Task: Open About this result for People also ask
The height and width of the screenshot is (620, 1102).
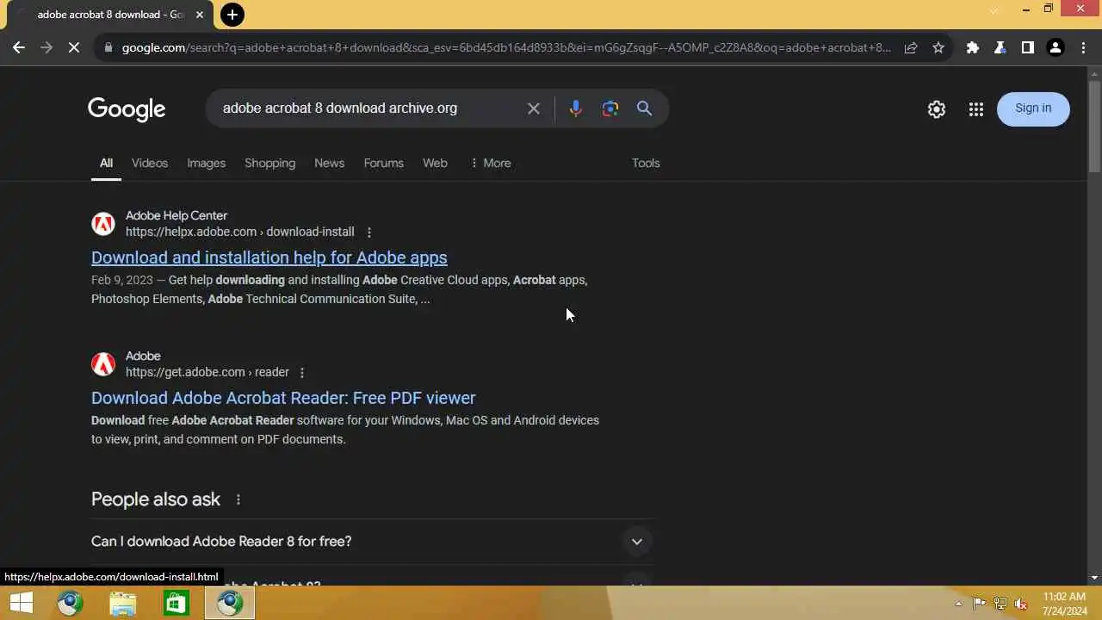Action: point(238,499)
